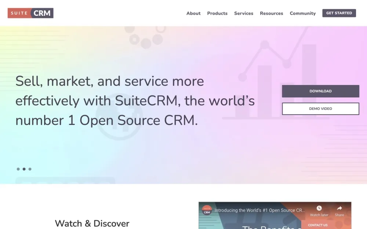Play the embedded YouTube video
The height and width of the screenshot is (229, 367).
[x=275, y=224]
